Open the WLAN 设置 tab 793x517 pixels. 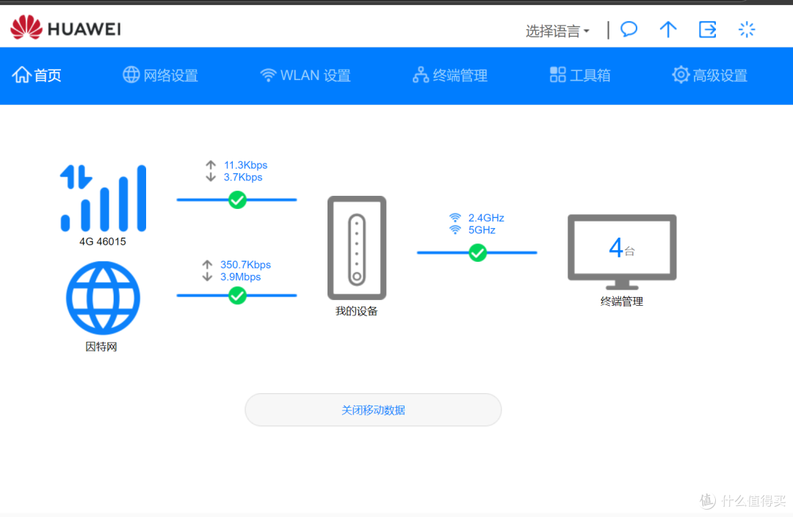tap(305, 76)
